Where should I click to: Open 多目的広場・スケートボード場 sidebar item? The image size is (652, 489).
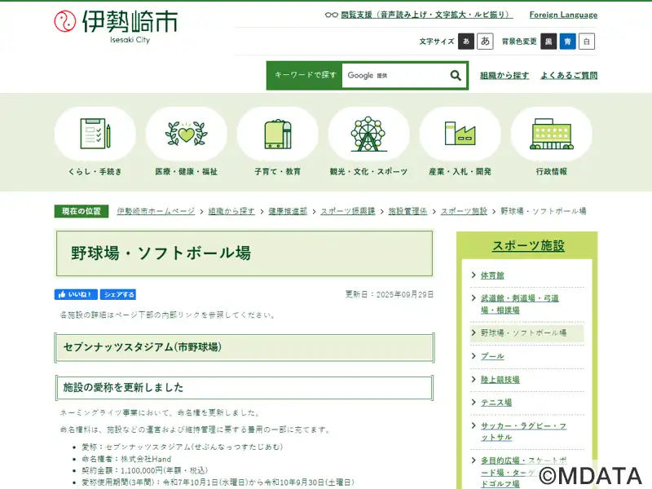tap(523, 472)
